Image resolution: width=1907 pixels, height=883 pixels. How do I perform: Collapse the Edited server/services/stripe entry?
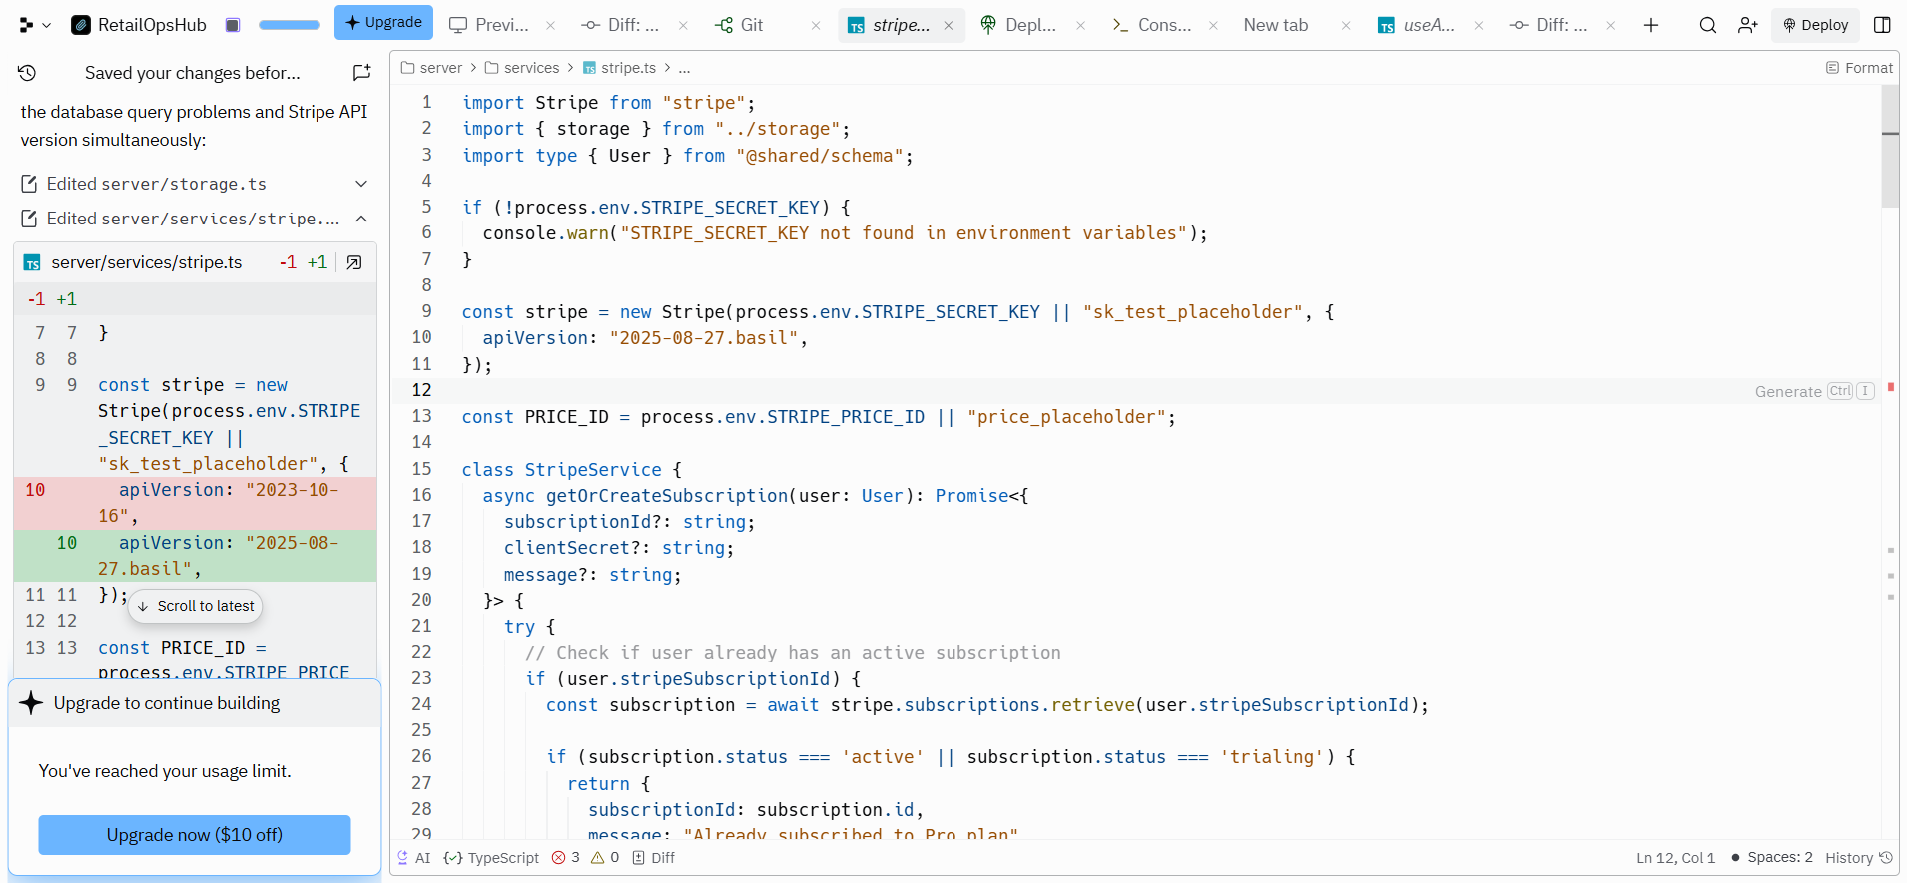coord(195,219)
